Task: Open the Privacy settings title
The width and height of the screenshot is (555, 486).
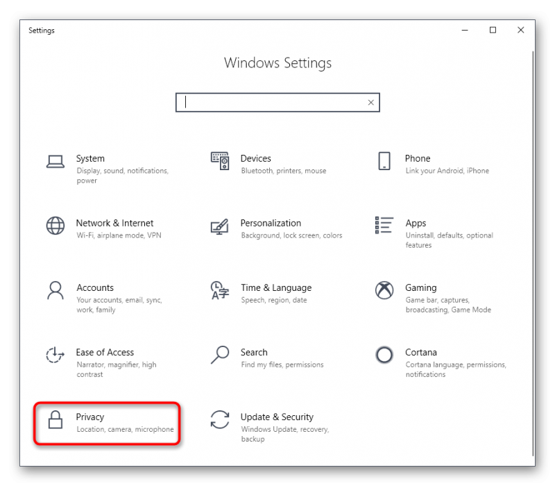Action: pyautogui.click(x=90, y=417)
